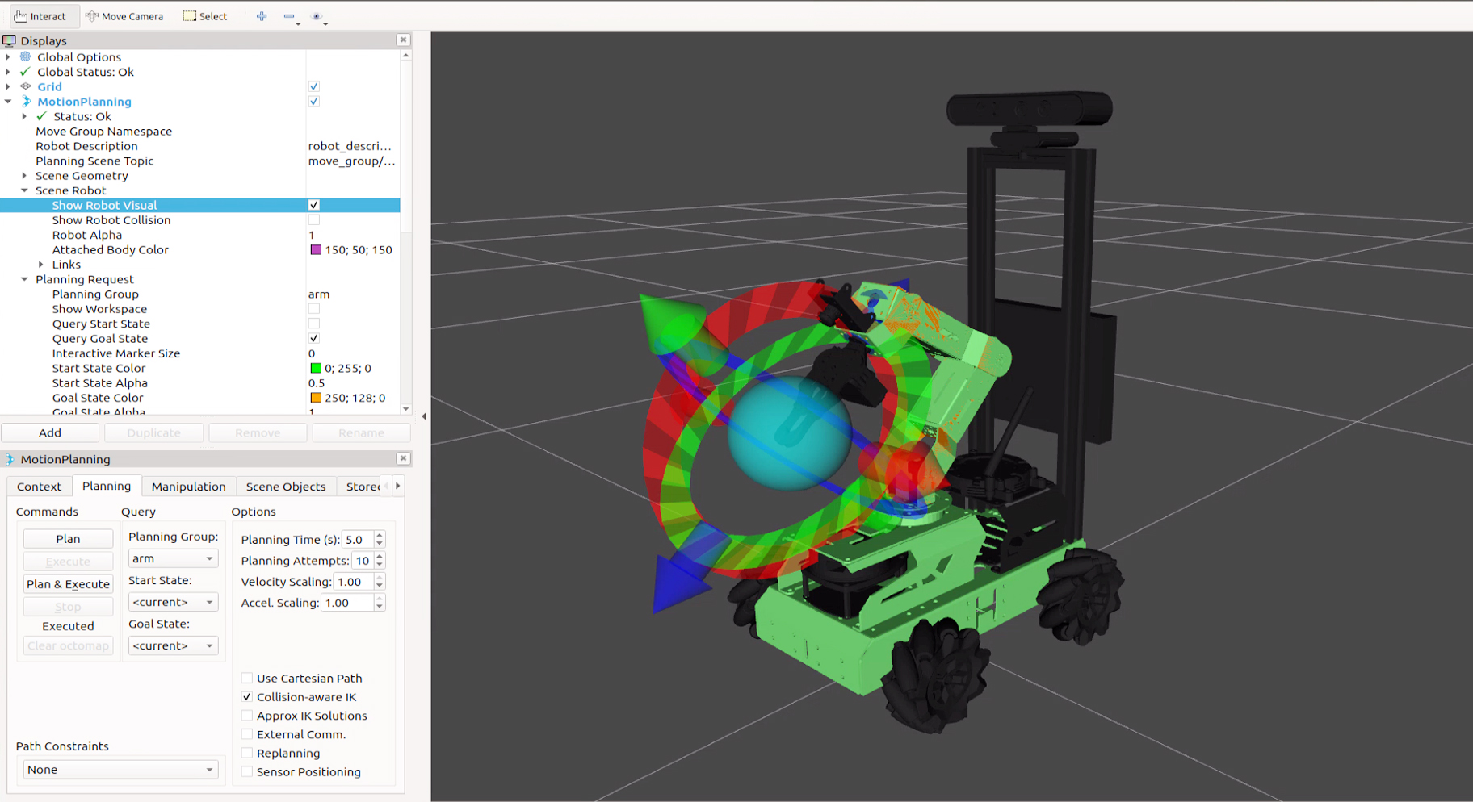This screenshot has height=802, width=1473.
Task: Switch to the Context tab
Action: (39, 487)
